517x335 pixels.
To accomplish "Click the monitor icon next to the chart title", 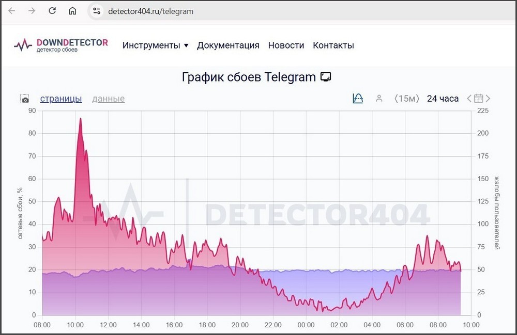I will point(325,76).
